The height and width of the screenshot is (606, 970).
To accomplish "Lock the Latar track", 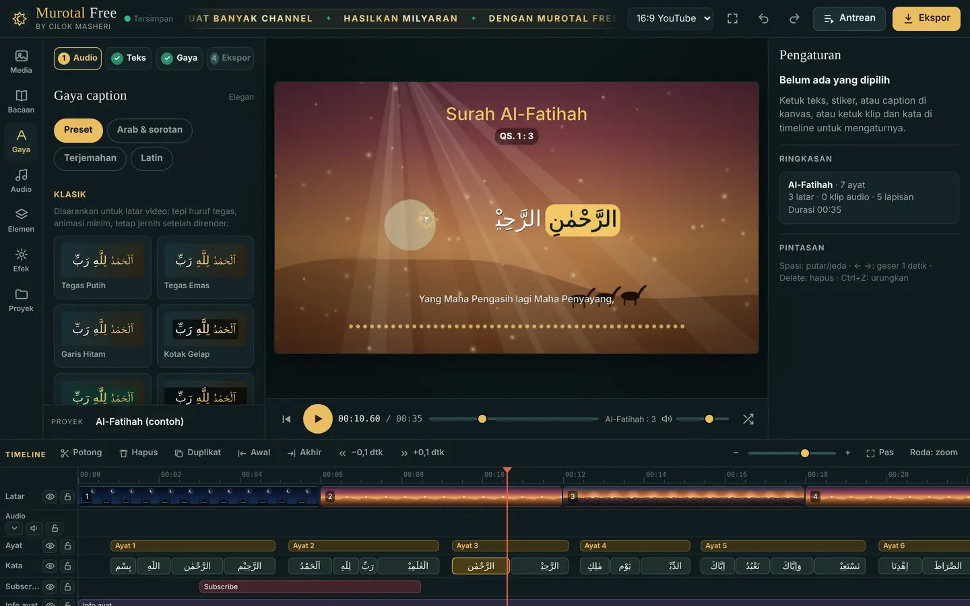I will (67, 497).
